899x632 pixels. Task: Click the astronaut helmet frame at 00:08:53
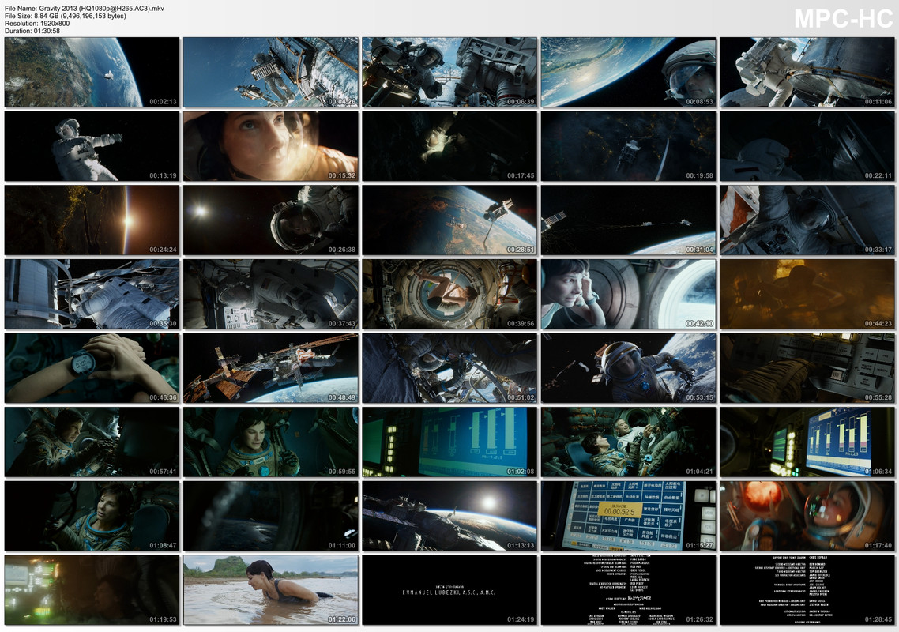click(x=628, y=72)
